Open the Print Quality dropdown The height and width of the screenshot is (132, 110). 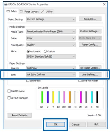tap(51, 45)
